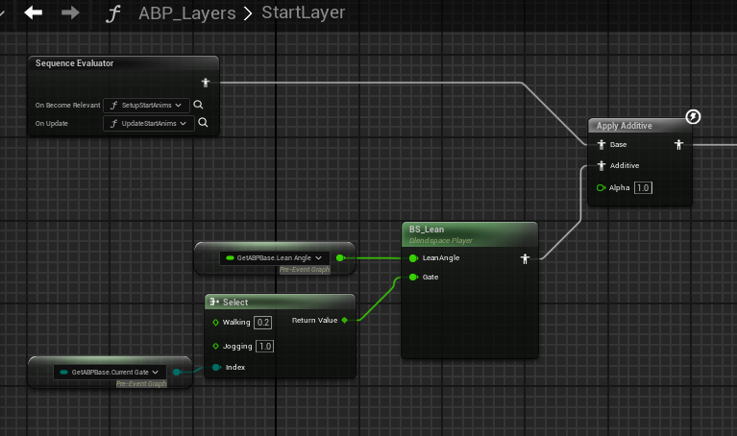Click the Index input pin on Select

[x=217, y=368]
